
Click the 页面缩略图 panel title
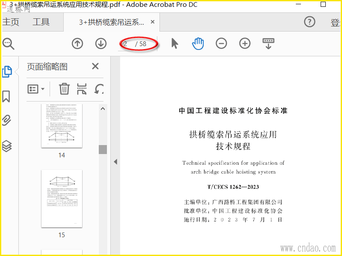pos(47,67)
